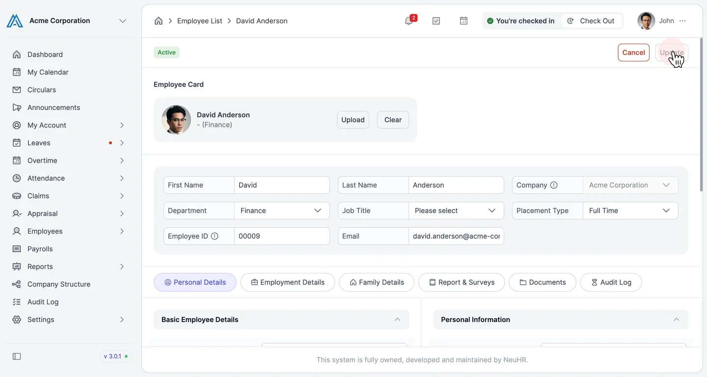Collapse the Basic Employee Details section

point(397,320)
